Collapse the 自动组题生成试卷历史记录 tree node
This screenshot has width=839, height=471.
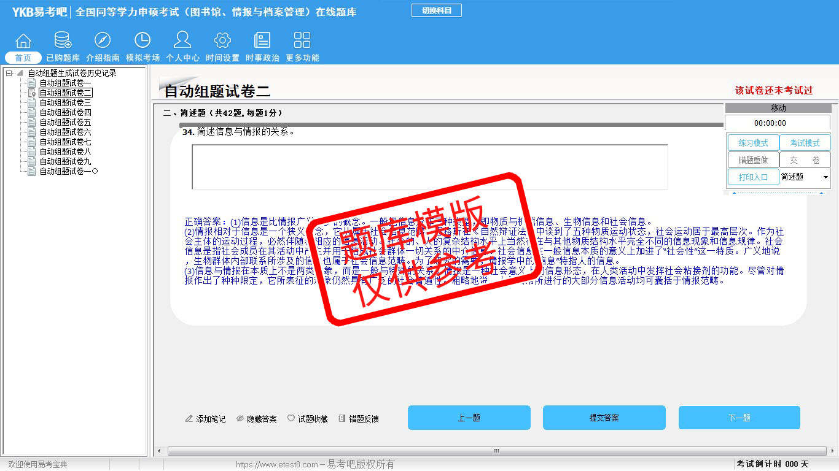[x=9, y=73]
